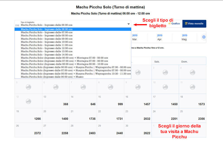Select day 15 with 999 tickets
This screenshot has height=148, width=223.
[x=110, y=101]
